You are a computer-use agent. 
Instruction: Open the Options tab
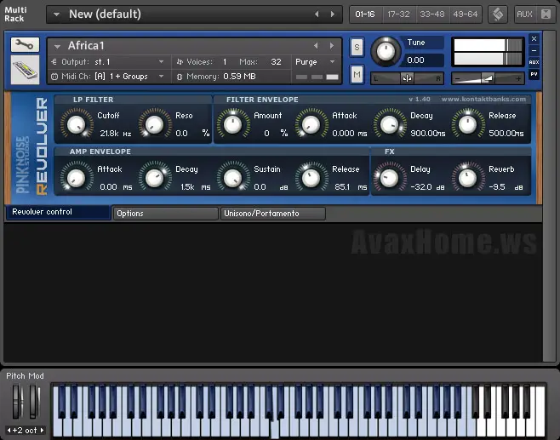pyautogui.click(x=165, y=214)
